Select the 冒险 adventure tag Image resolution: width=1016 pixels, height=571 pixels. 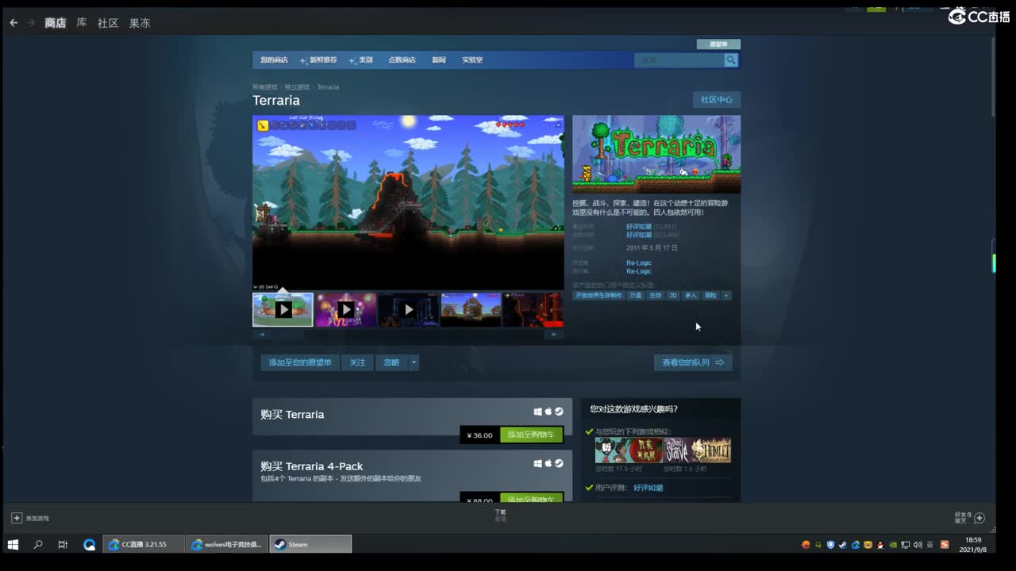tap(710, 296)
